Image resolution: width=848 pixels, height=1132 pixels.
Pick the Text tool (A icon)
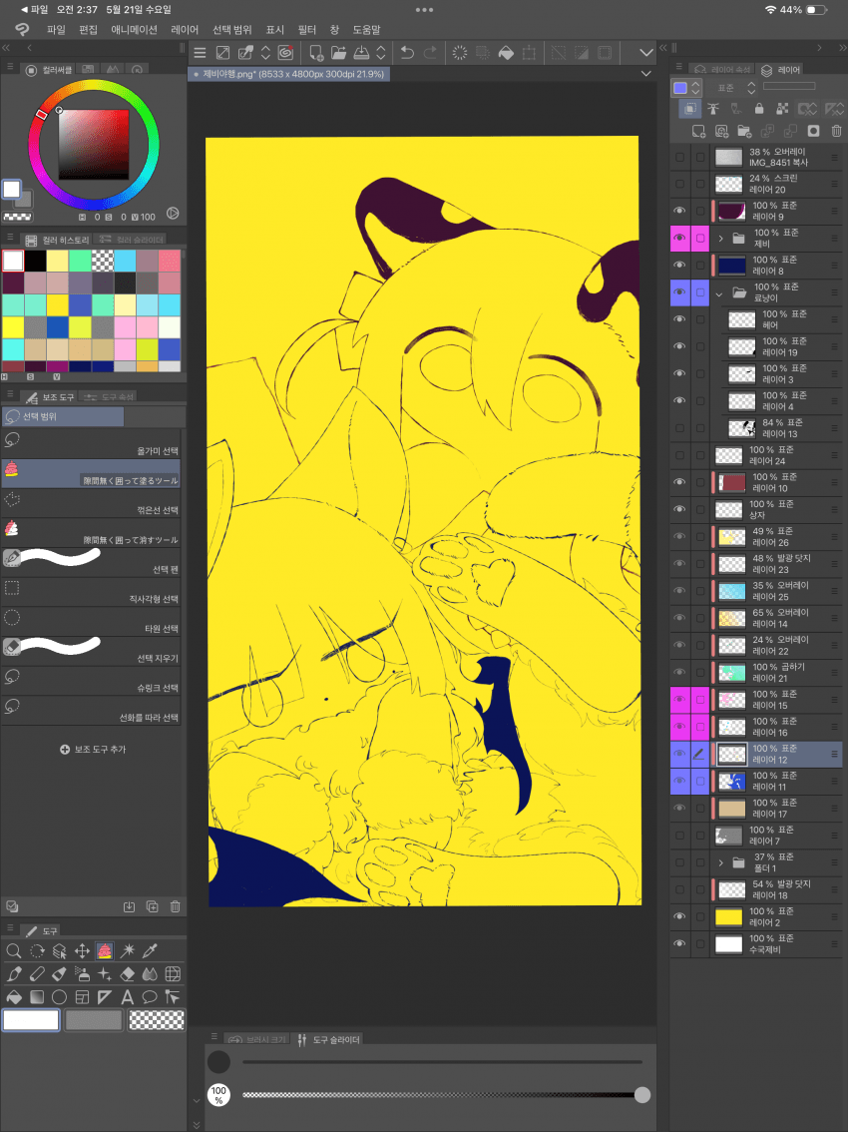tap(127, 996)
